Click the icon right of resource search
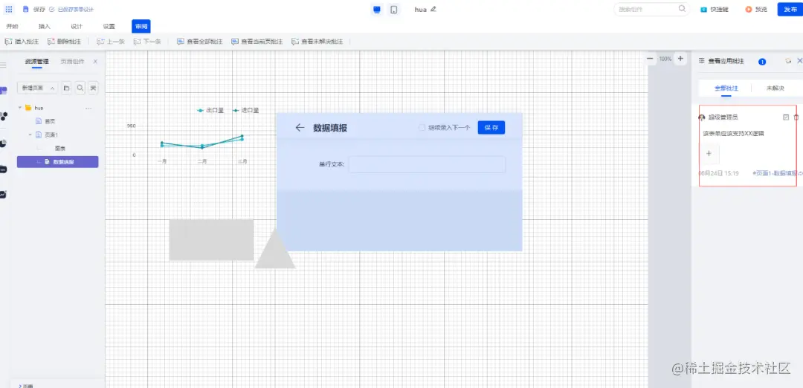The height and width of the screenshot is (388, 803). click(93, 88)
